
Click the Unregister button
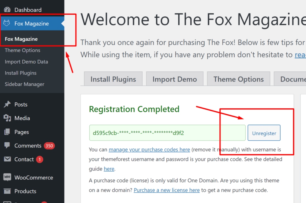264,133
